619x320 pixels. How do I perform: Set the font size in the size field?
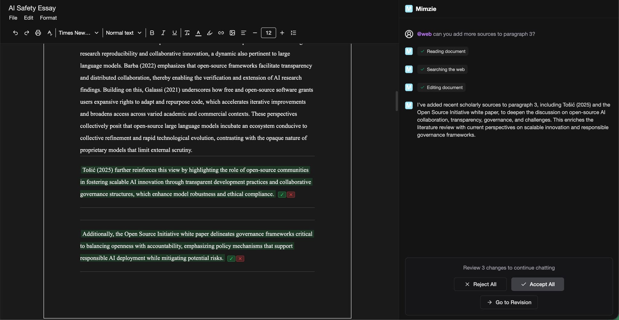[x=268, y=33]
